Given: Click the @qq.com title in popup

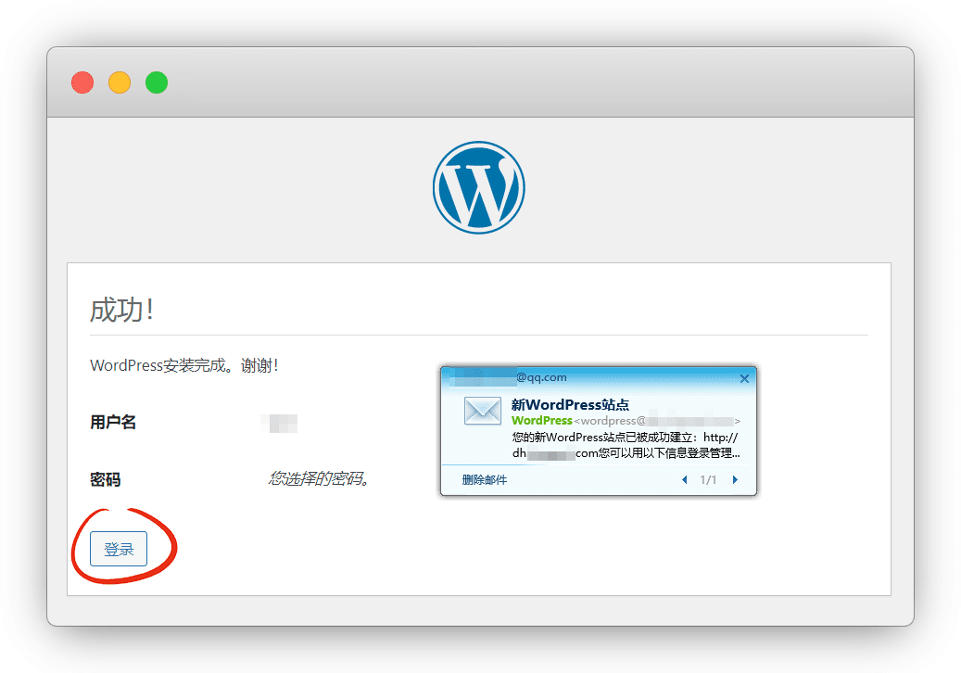Looking at the screenshot, I should [x=541, y=377].
